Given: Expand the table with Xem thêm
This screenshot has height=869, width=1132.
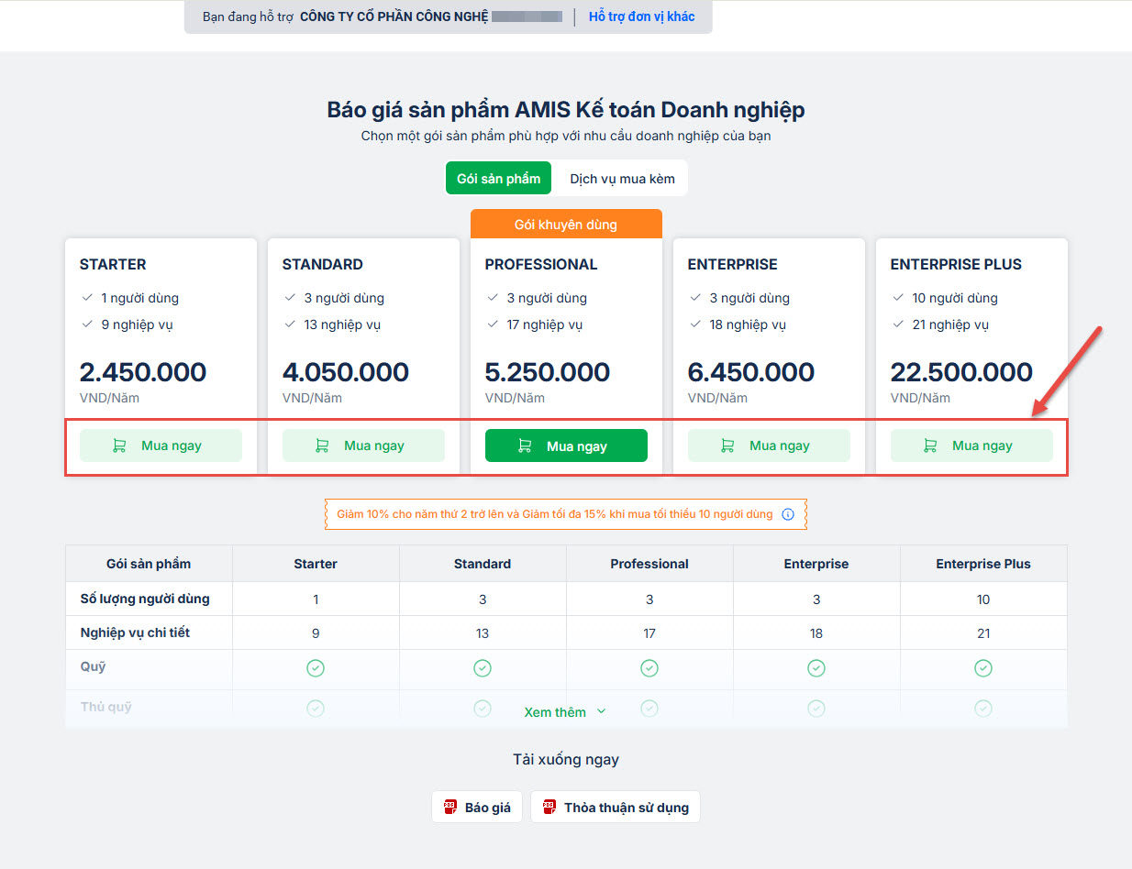Looking at the screenshot, I should 565,712.
